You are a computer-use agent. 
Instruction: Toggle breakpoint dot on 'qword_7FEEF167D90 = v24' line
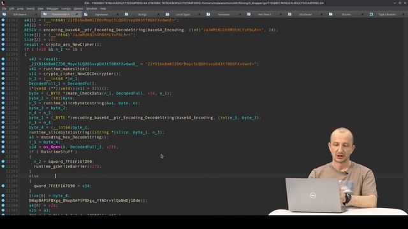pos(3,186)
